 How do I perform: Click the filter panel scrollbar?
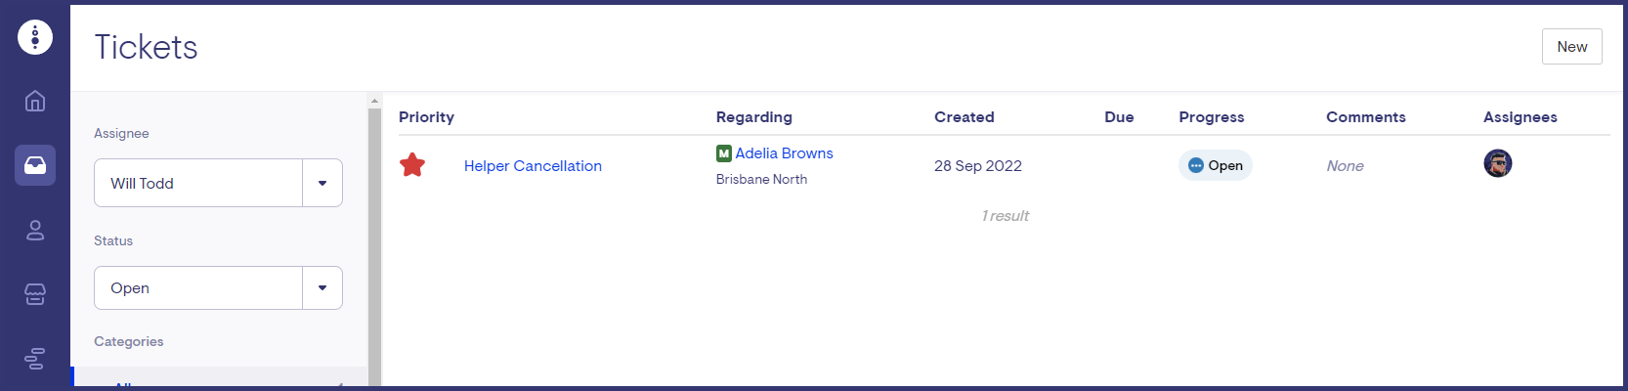coord(374,244)
